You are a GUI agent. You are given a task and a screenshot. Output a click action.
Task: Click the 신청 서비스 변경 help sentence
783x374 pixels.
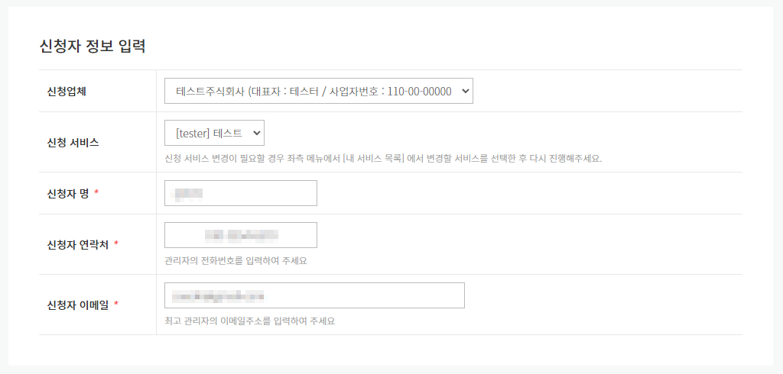[x=383, y=160]
